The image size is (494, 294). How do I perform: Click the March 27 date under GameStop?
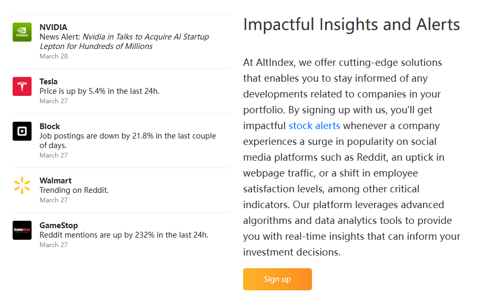click(54, 245)
